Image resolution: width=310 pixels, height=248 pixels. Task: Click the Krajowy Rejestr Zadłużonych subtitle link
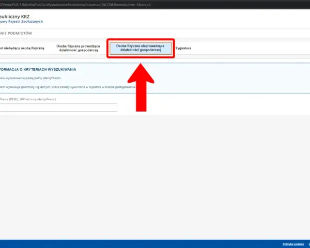pos(21,21)
